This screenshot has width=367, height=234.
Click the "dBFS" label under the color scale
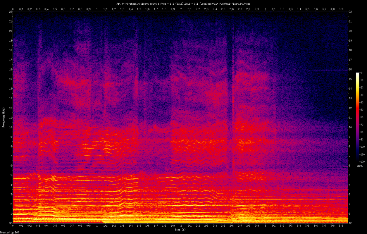[360, 166]
